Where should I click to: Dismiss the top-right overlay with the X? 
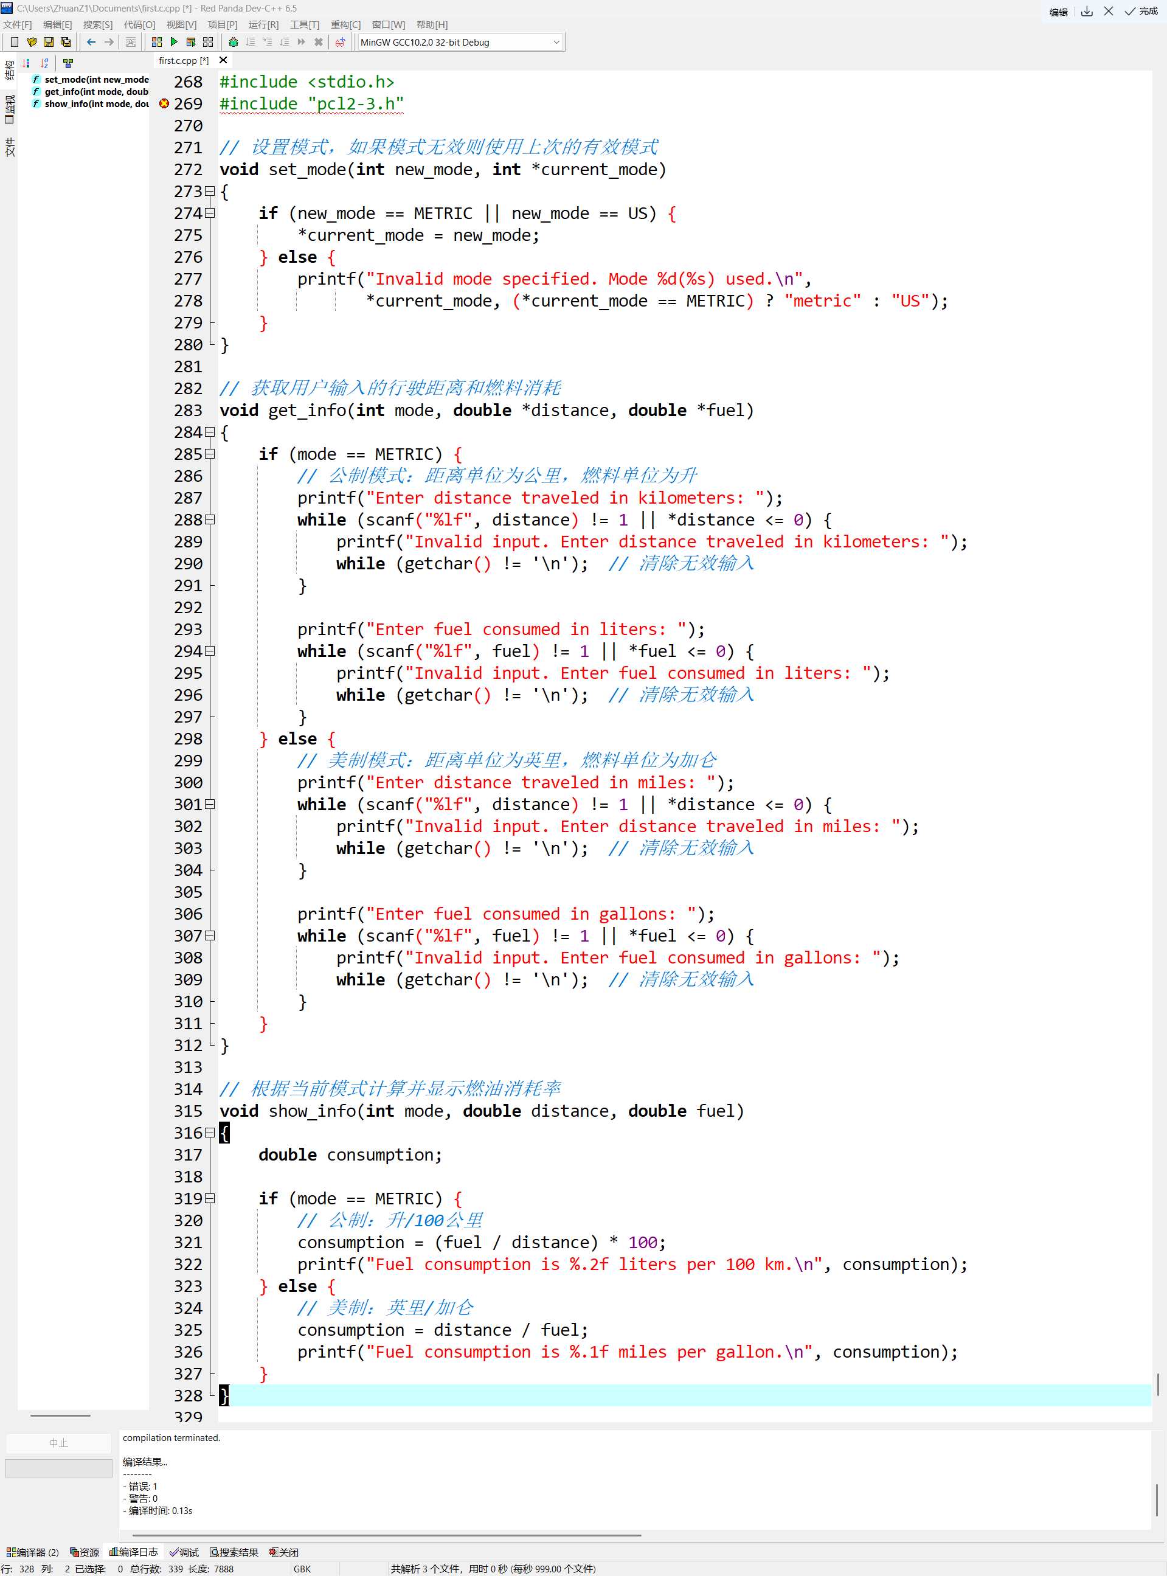(1109, 12)
